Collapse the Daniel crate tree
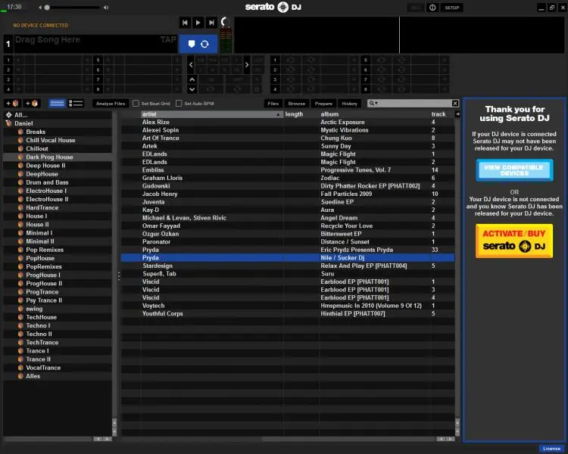568x454 pixels. tap(8, 123)
